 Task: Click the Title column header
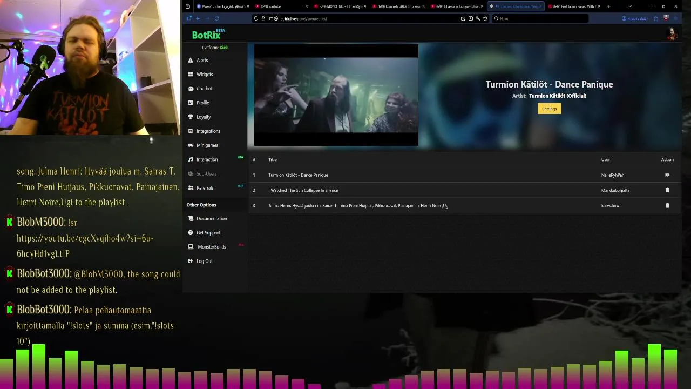[273, 159]
